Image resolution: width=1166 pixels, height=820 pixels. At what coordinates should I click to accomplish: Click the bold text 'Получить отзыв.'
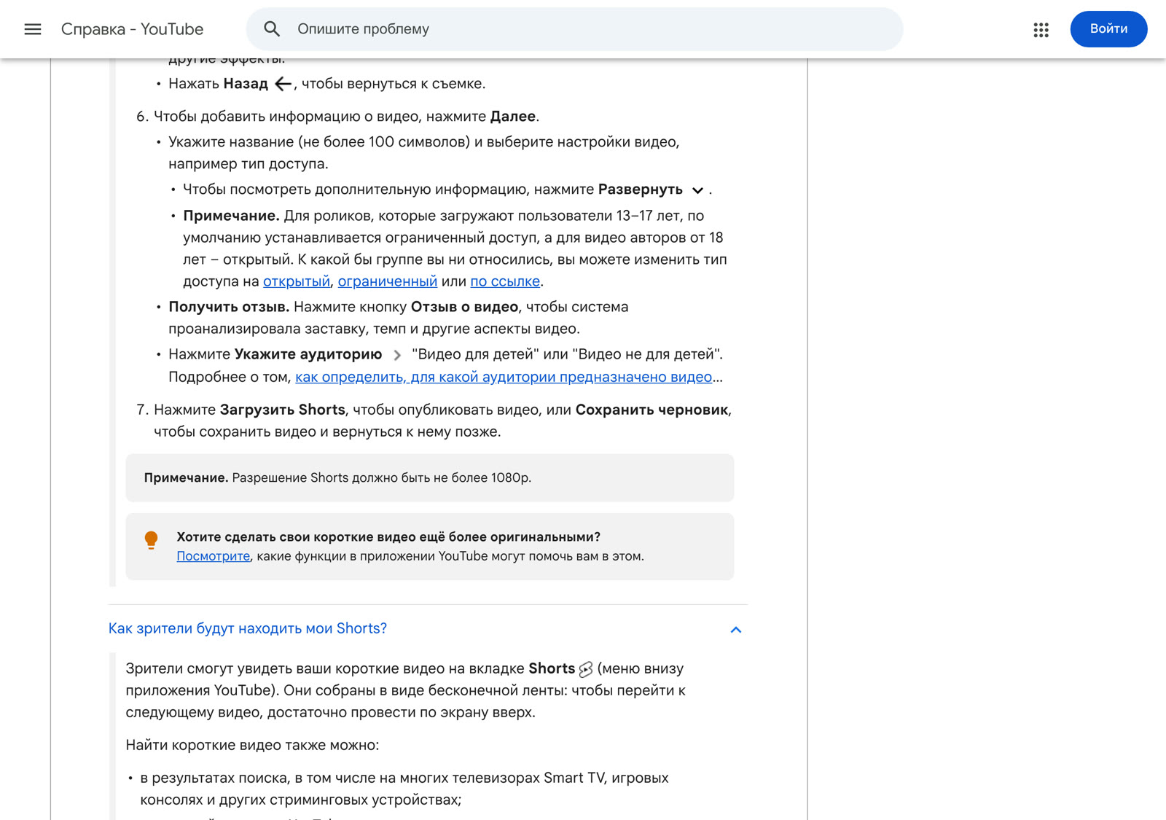click(x=229, y=307)
